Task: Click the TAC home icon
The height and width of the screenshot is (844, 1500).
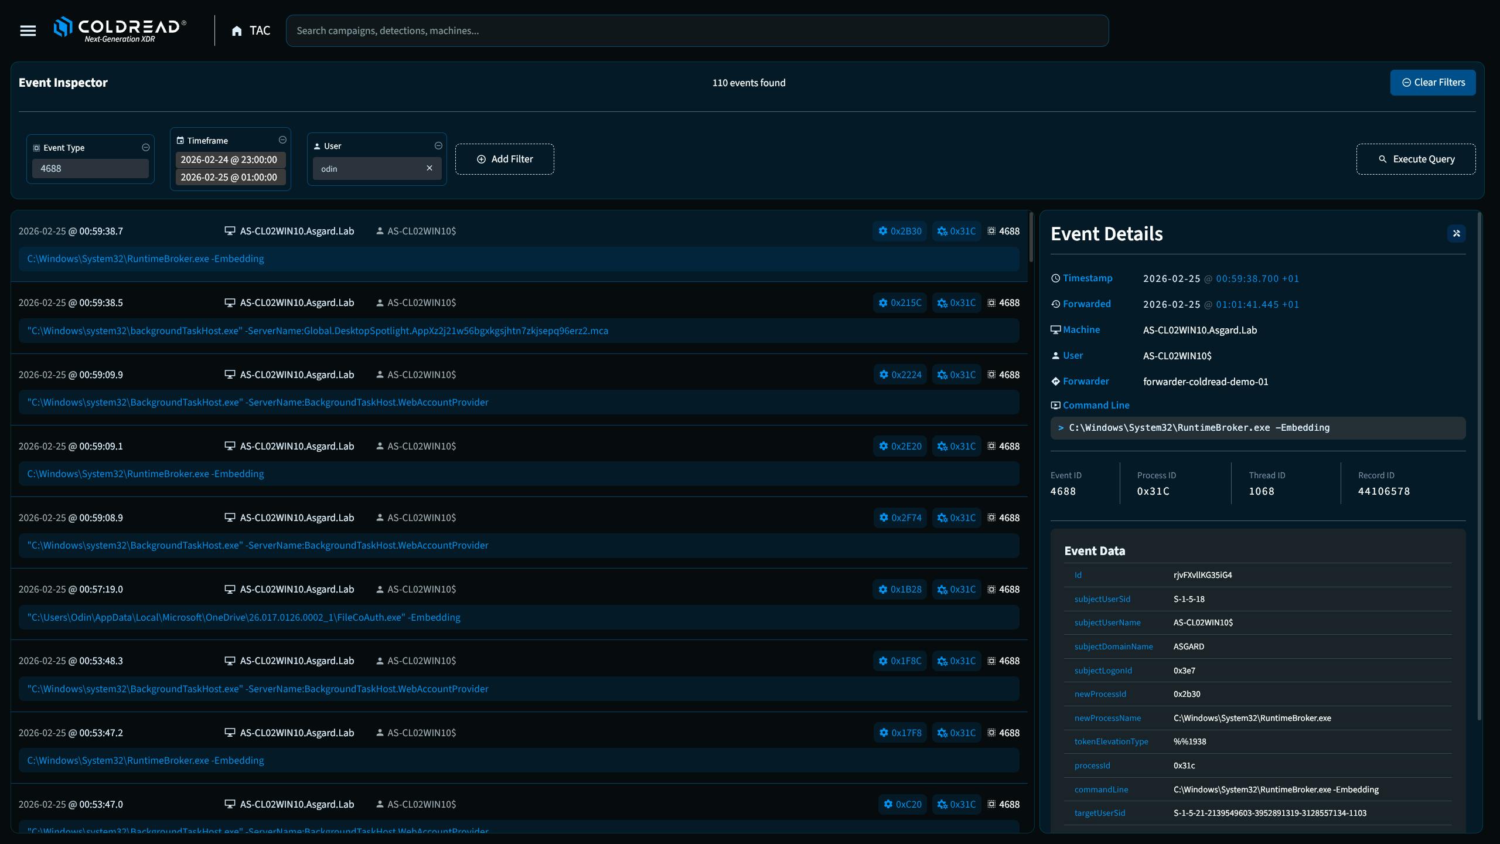Action: coord(237,31)
